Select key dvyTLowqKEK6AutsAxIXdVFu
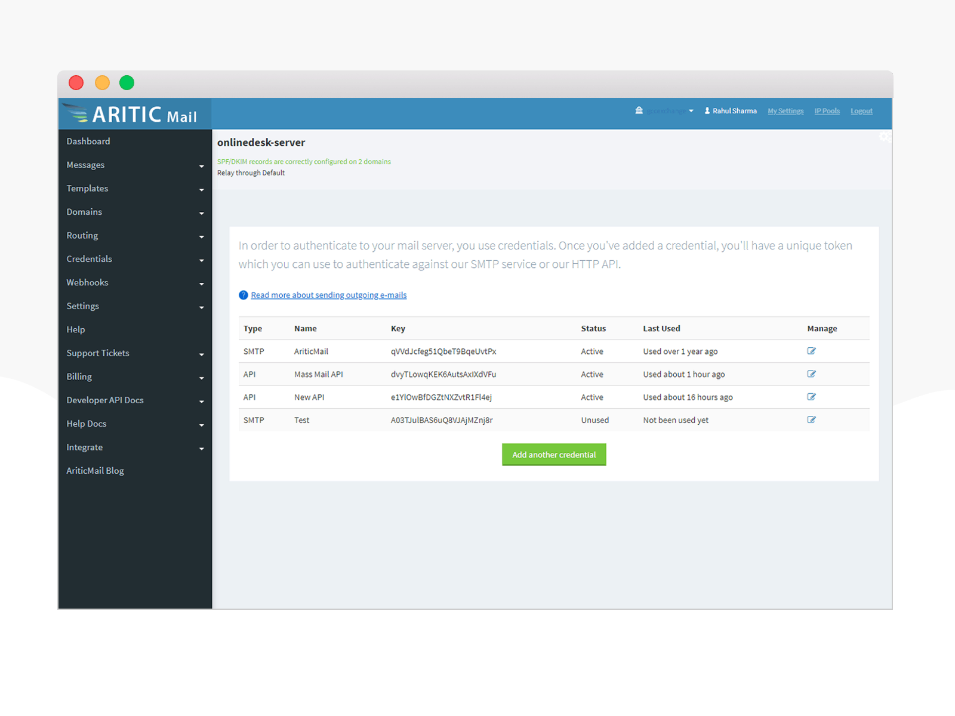955x716 pixels. point(443,374)
